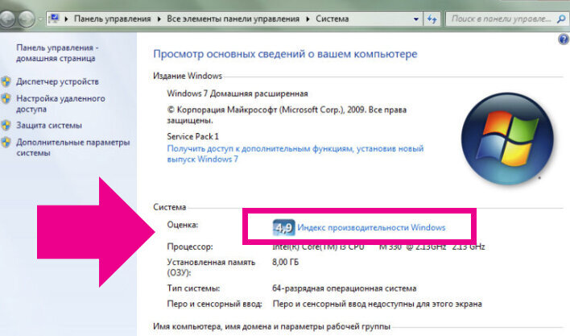
Task: Click the Система section header
Action: tap(169, 207)
